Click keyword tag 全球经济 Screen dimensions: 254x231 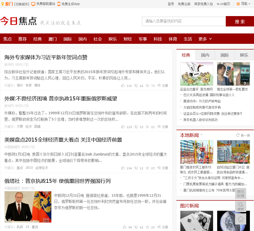pyautogui.click(x=42, y=168)
